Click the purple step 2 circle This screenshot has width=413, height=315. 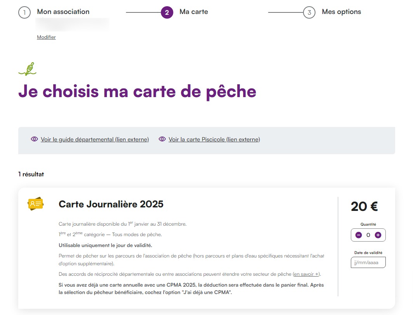[167, 12]
